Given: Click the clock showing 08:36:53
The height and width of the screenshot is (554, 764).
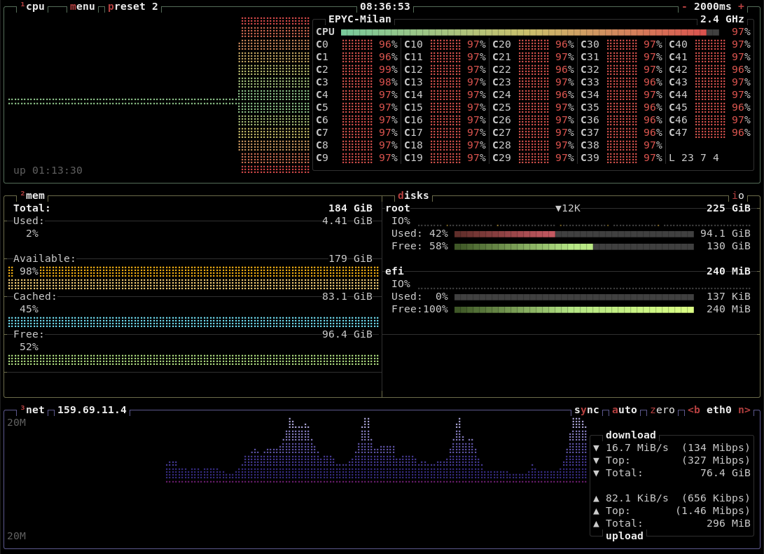Looking at the screenshot, I should tap(384, 6).
